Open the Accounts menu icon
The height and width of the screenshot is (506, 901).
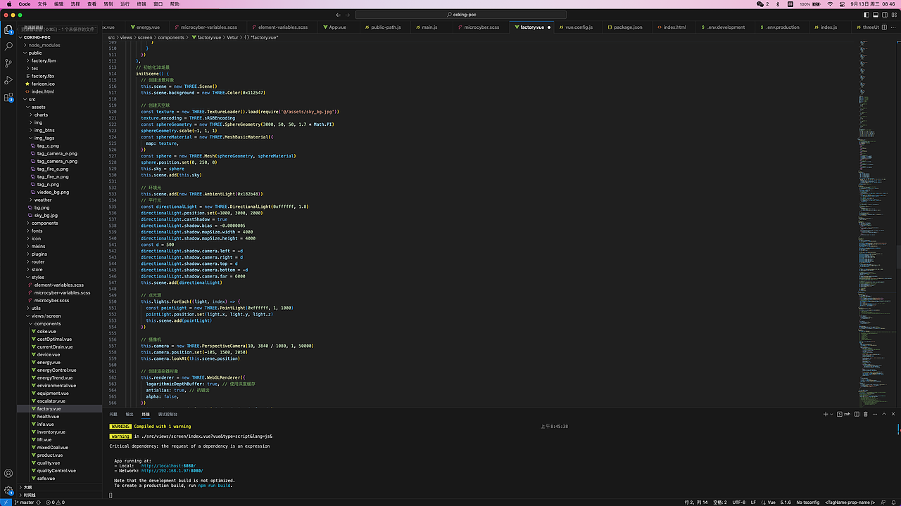point(8,474)
